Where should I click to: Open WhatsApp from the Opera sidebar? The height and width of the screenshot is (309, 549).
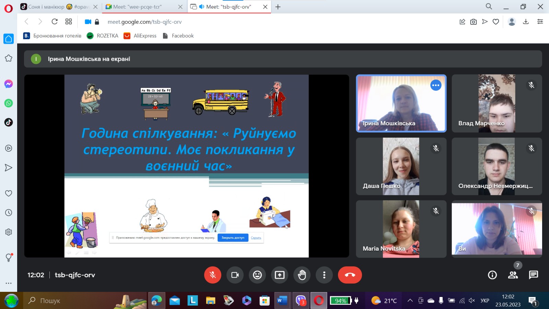[x=8, y=103]
